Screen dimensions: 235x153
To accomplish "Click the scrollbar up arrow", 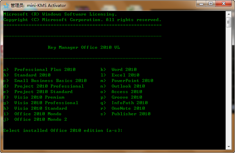I will pos(228,14).
